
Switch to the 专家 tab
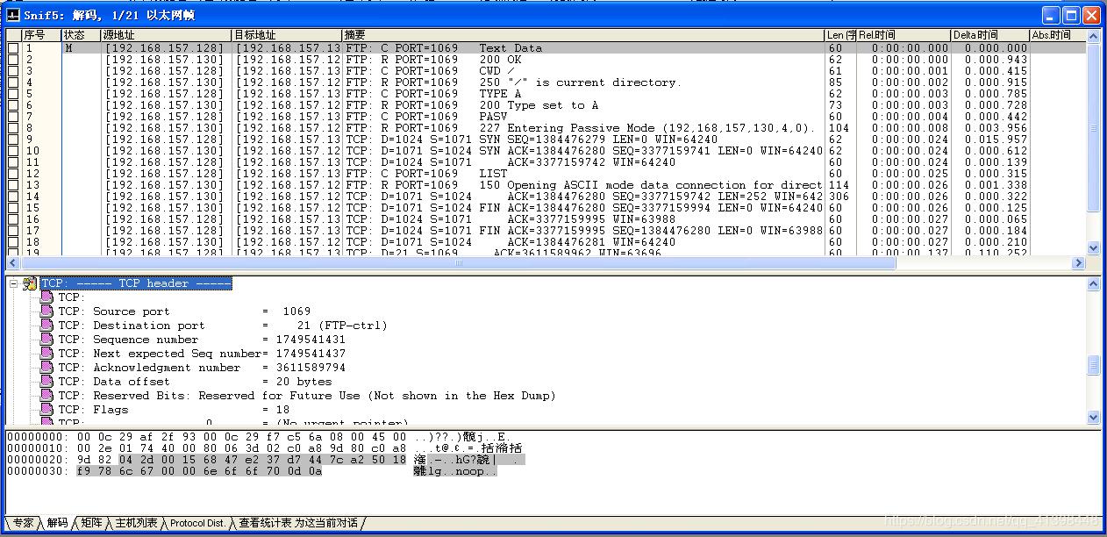tap(23, 523)
